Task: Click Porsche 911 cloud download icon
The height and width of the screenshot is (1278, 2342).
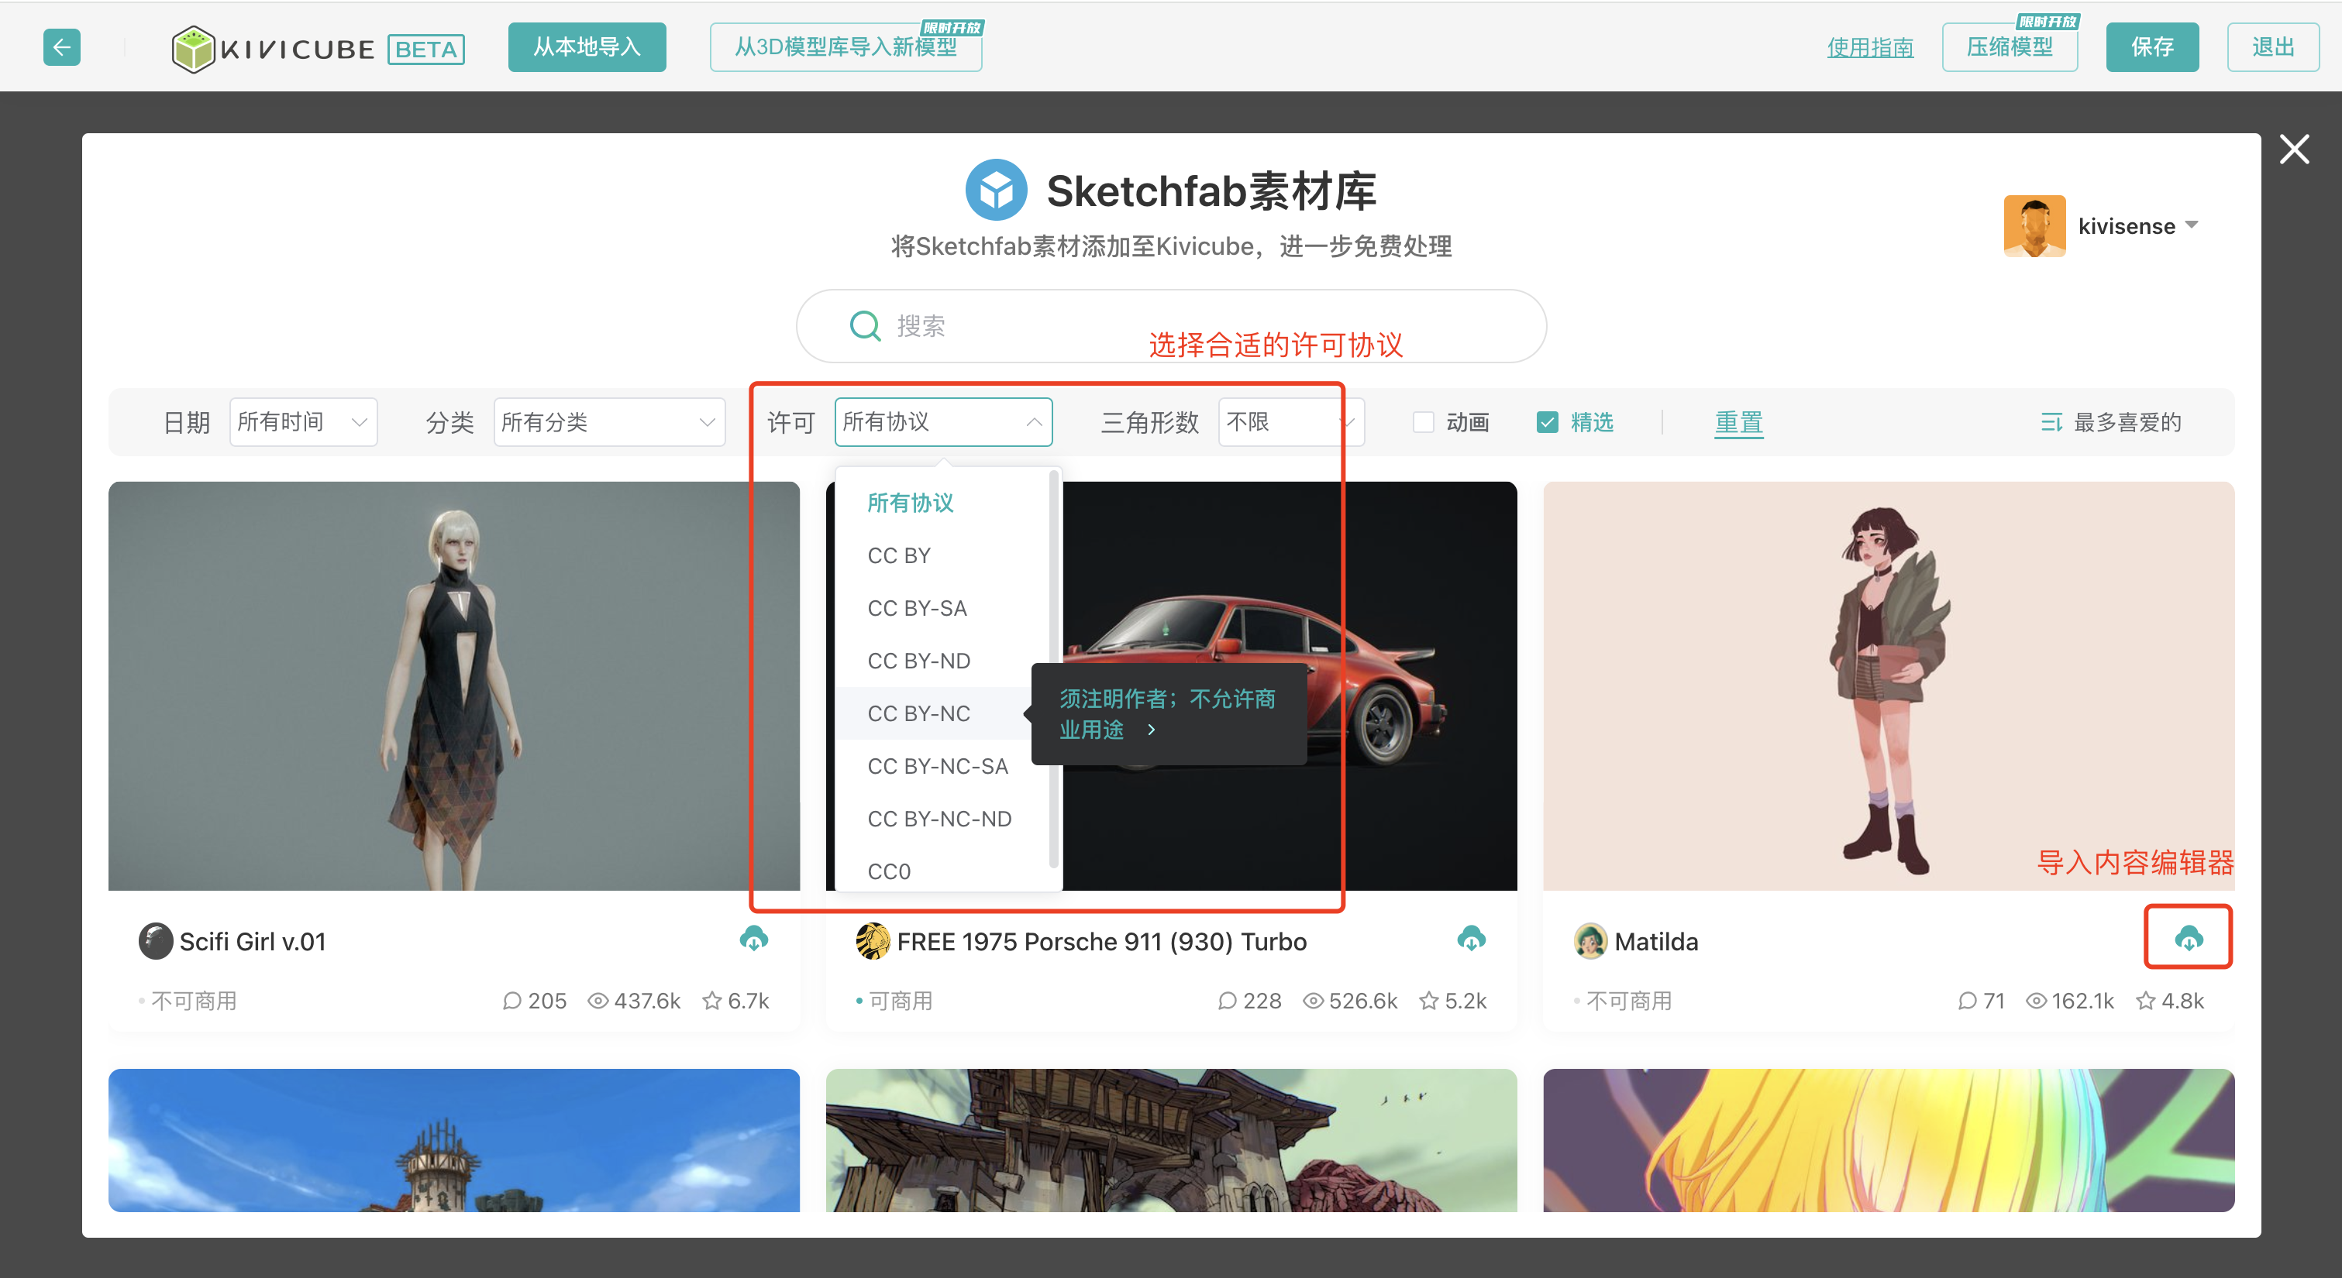Action: click(1470, 938)
